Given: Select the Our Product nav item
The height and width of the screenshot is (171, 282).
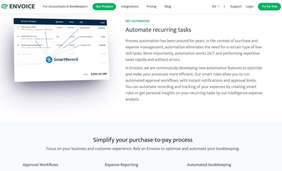Looking at the screenshot, I should (x=104, y=7).
